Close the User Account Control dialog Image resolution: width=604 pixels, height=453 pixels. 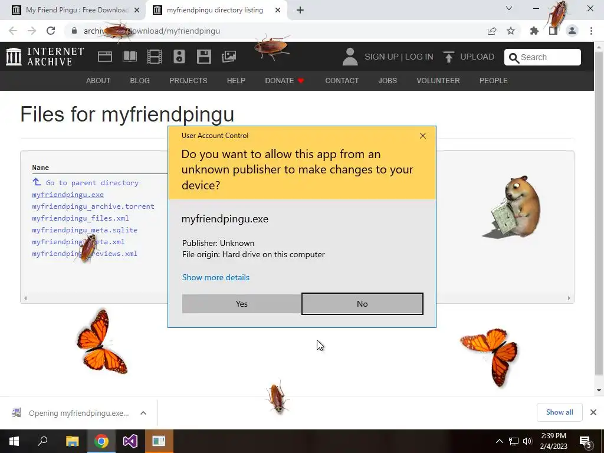click(x=423, y=136)
